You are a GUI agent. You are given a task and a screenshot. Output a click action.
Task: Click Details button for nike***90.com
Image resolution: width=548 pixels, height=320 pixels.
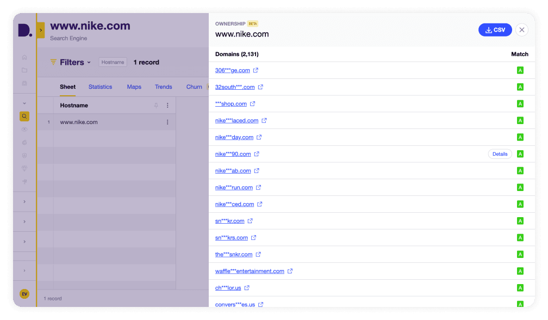(x=500, y=154)
